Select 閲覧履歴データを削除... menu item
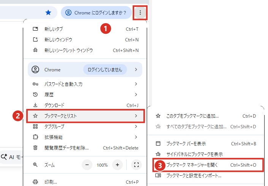Viewport: 268px width, 186px height. click(85, 148)
